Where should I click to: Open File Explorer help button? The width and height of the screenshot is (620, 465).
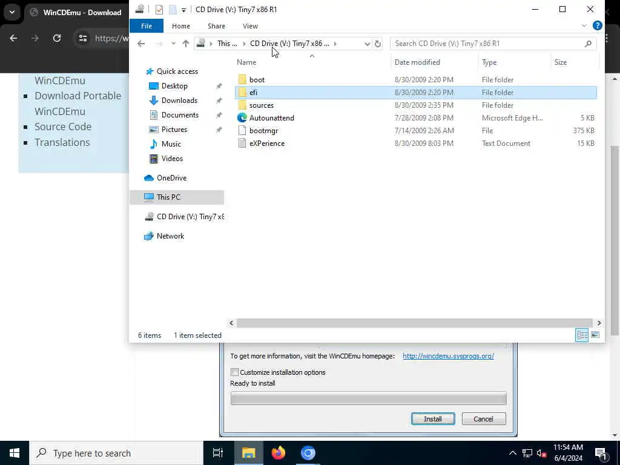click(x=598, y=25)
